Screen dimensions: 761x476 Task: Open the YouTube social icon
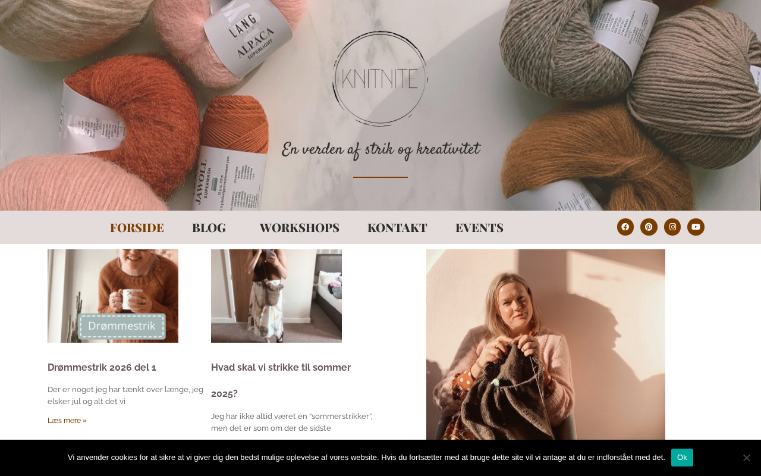click(696, 227)
